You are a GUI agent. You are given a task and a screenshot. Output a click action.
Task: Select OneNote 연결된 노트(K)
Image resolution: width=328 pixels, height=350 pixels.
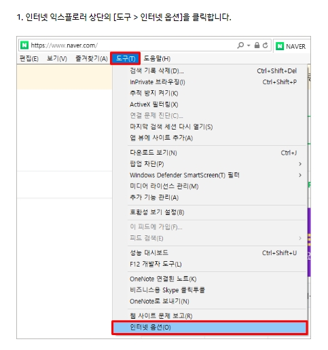210,279
